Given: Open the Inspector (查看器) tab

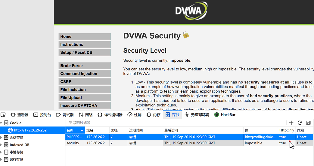Looking at the screenshot, I should click(20, 115).
